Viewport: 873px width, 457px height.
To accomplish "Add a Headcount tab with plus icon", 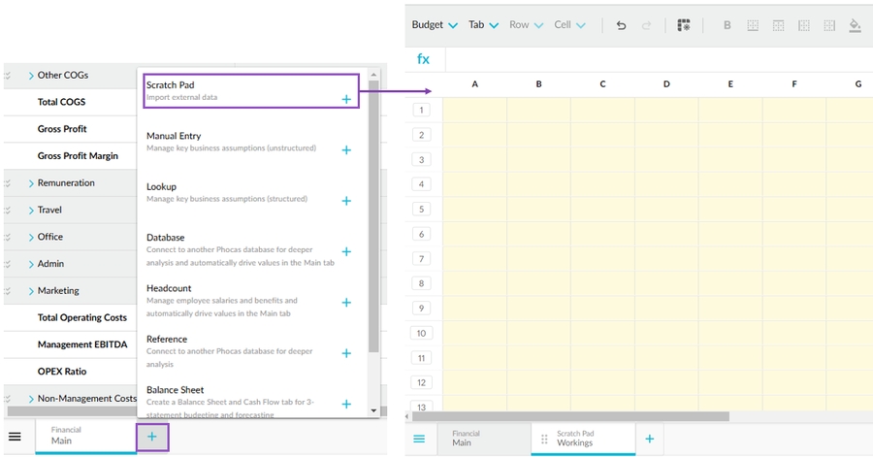I will 346,302.
